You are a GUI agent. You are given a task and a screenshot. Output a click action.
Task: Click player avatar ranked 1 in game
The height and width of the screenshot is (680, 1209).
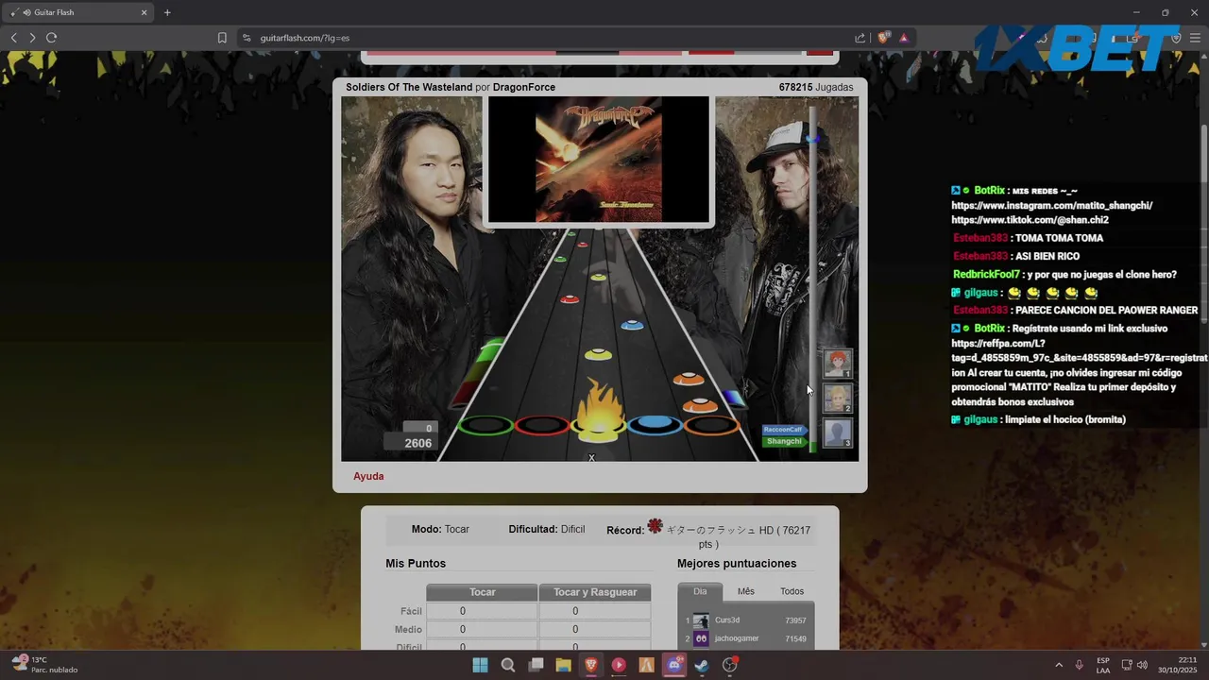tap(837, 363)
